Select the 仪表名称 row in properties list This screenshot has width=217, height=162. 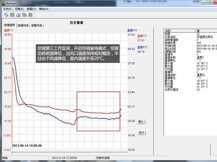click(191, 37)
